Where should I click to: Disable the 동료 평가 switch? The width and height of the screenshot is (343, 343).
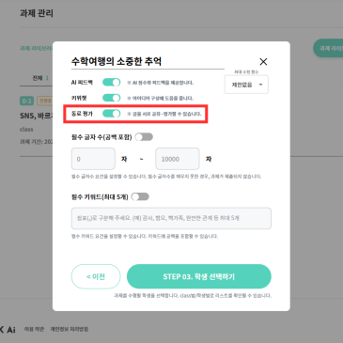tap(112, 114)
